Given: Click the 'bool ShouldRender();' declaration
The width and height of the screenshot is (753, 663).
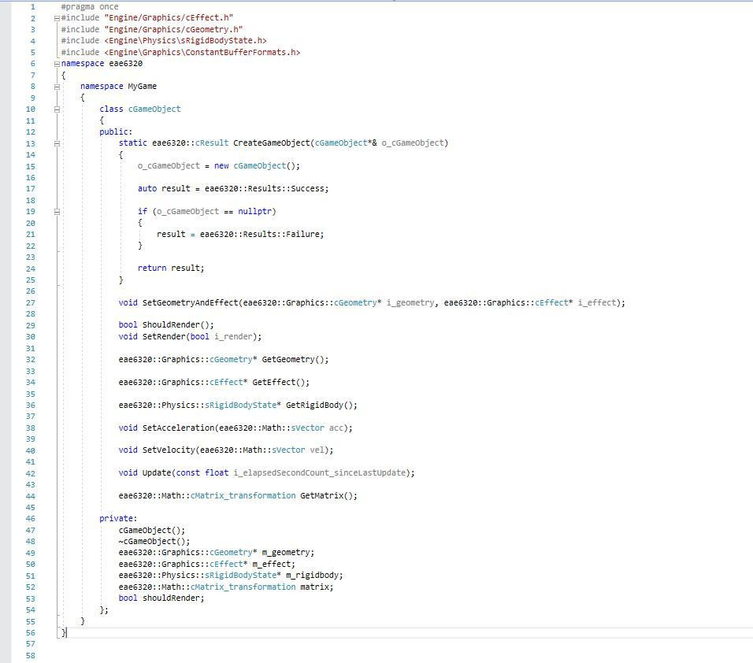Looking at the screenshot, I should [x=166, y=325].
